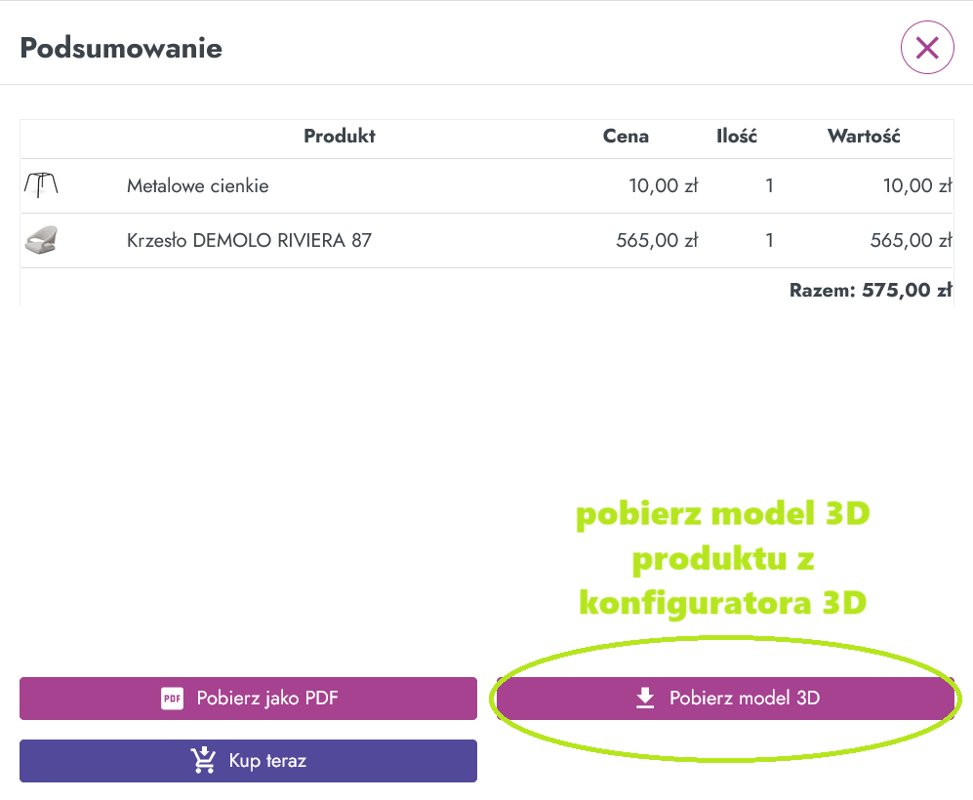Image resolution: width=973 pixels, height=800 pixels.
Task: Open the Metalowe cienkie legs thumbnail
Action: [41, 184]
